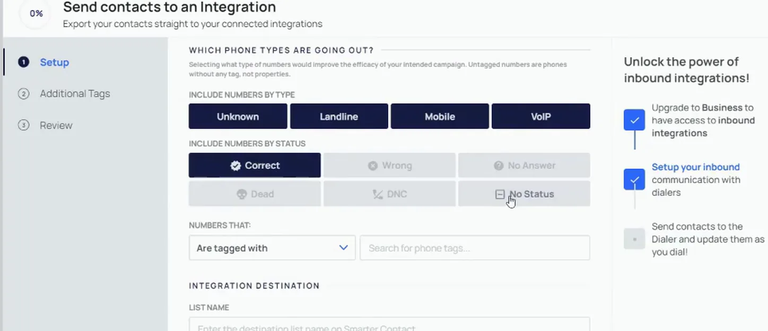Toggle the VoIP phone type
The width and height of the screenshot is (768, 331).
(540, 116)
